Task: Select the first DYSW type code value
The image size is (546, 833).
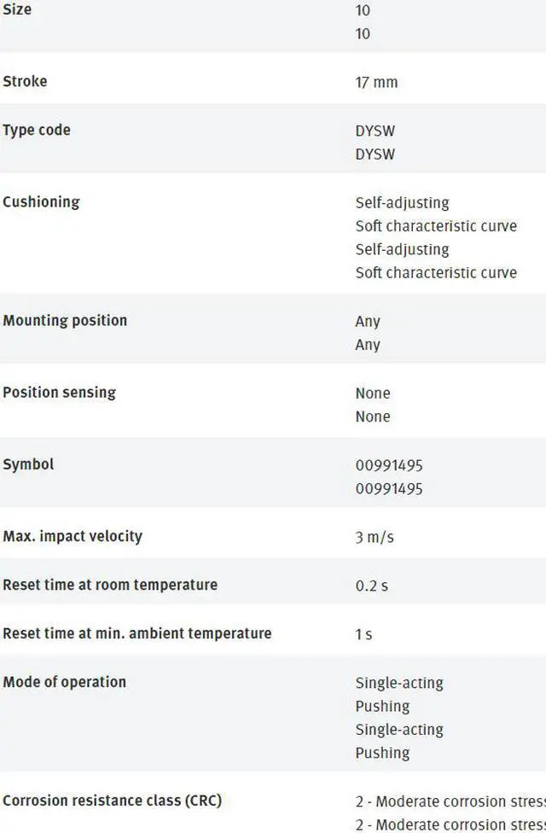Action: point(375,131)
